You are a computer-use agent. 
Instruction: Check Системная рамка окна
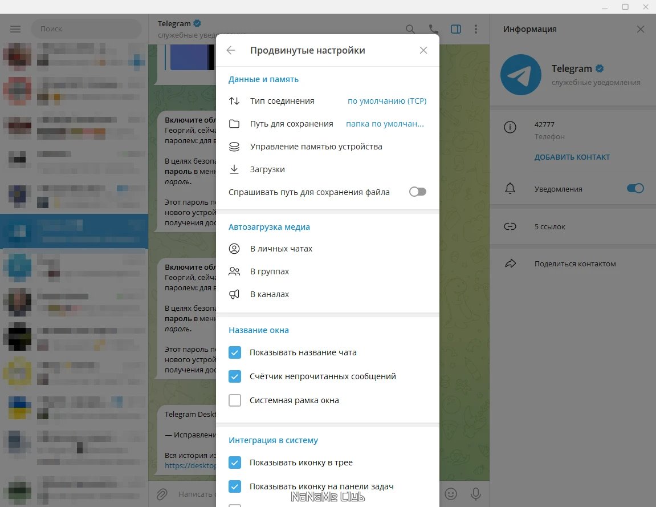coord(235,400)
